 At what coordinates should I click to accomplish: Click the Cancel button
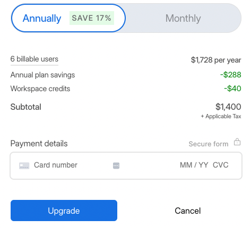(188, 211)
